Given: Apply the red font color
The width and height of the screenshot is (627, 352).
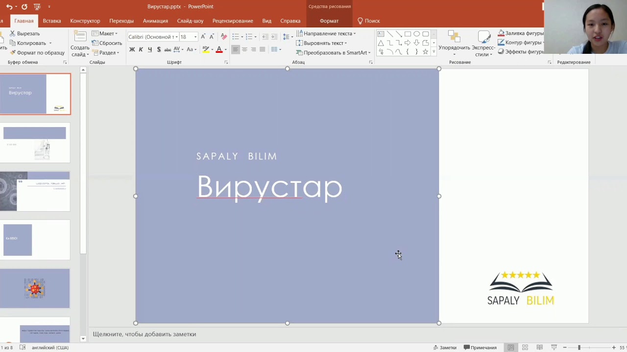Looking at the screenshot, I should coord(219,49).
